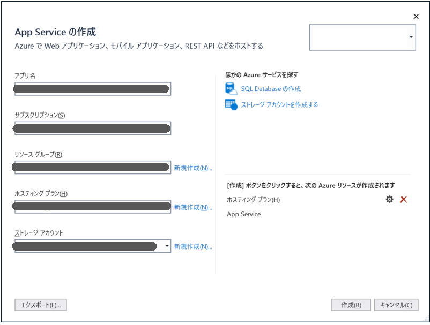Click the SQL Database service icon

click(231, 89)
